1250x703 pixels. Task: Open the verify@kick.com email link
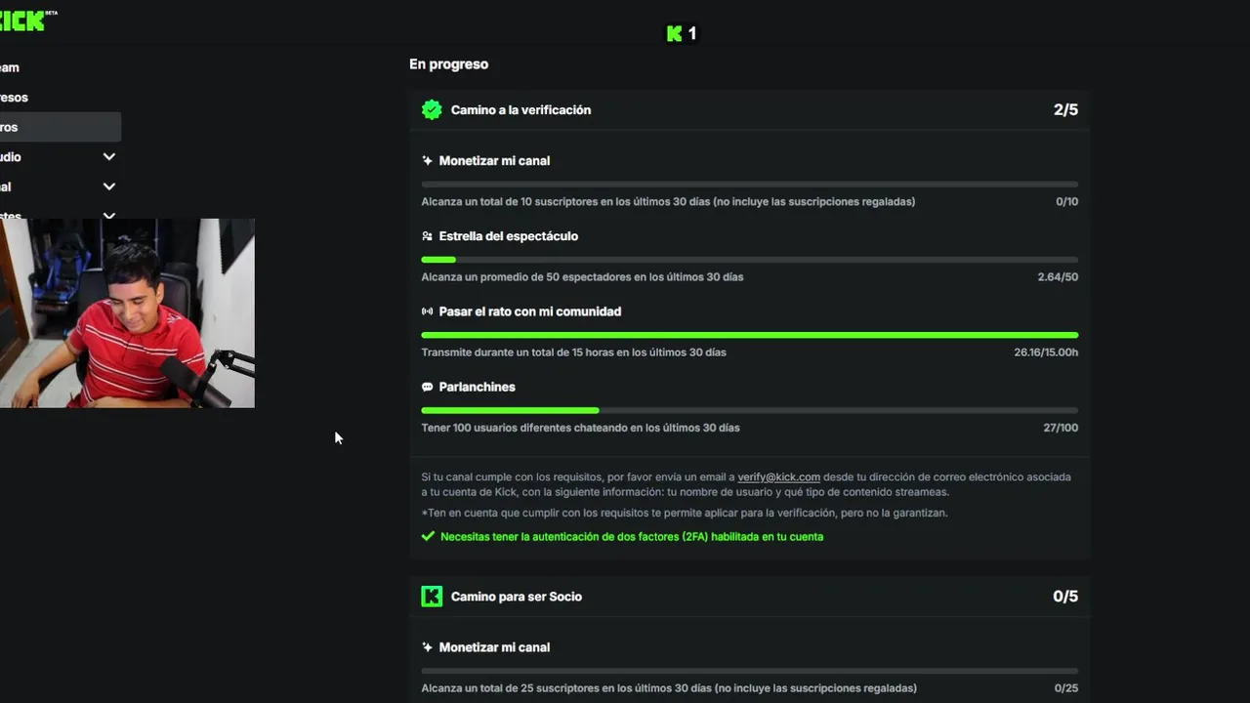[x=778, y=476]
